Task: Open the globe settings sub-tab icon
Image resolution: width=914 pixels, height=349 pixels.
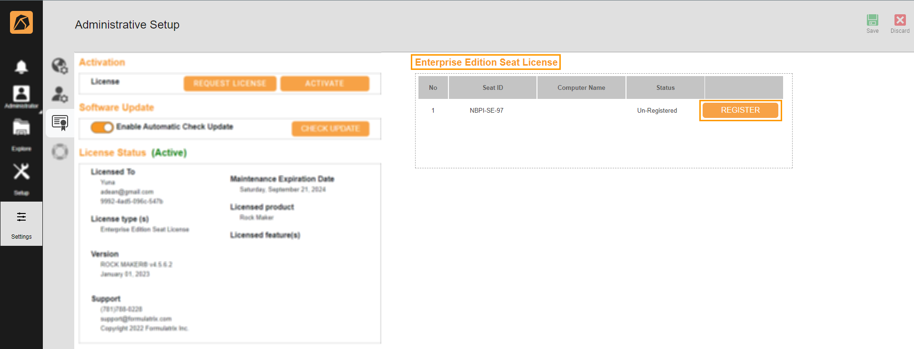Action: coord(60,66)
